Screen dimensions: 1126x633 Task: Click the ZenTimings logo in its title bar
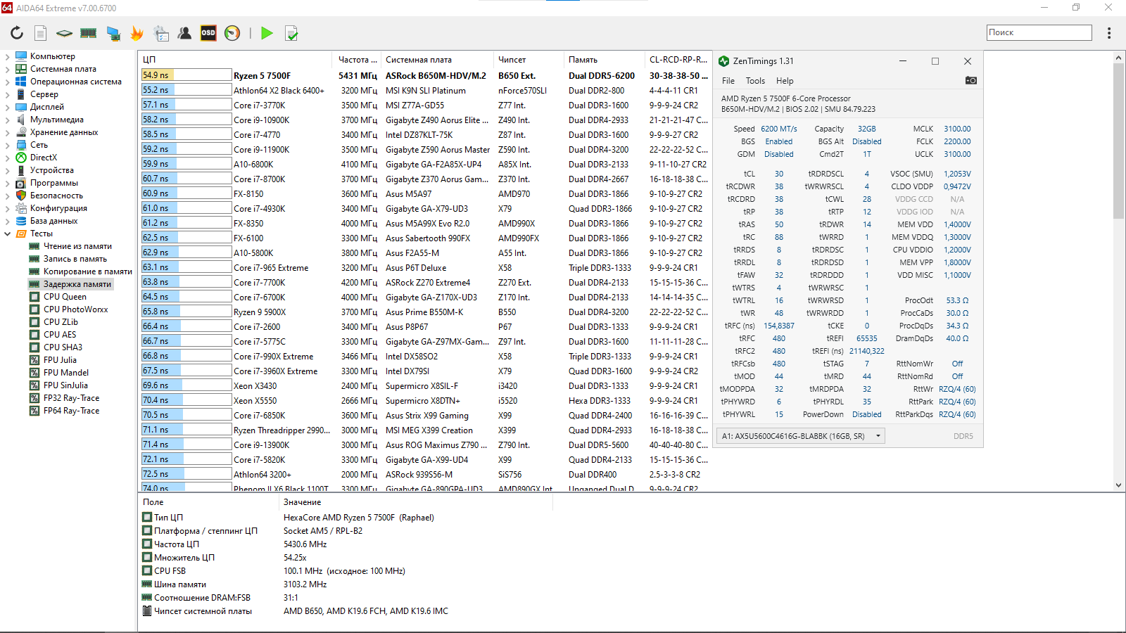723,61
